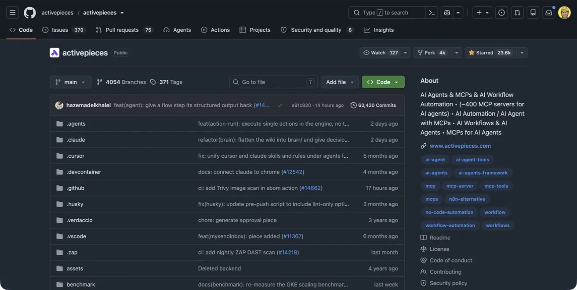Open the .devcontainer folder name
This screenshot has width=577, height=290.
(x=84, y=172)
